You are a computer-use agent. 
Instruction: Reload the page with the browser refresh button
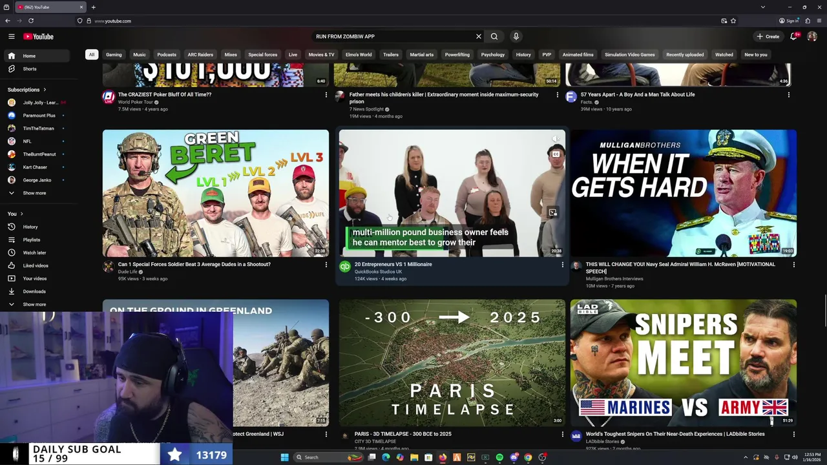[x=30, y=21]
